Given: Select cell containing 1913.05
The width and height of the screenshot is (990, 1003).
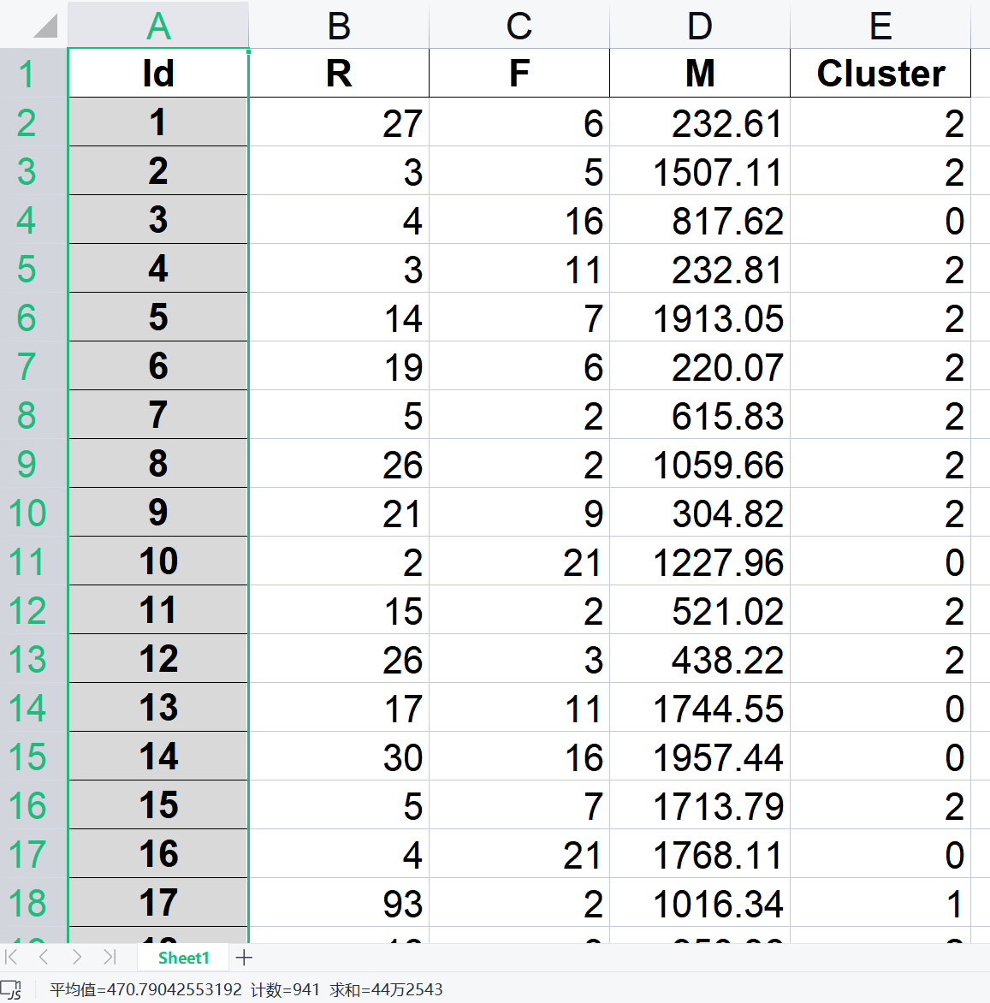Looking at the screenshot, I should point(700,318).
